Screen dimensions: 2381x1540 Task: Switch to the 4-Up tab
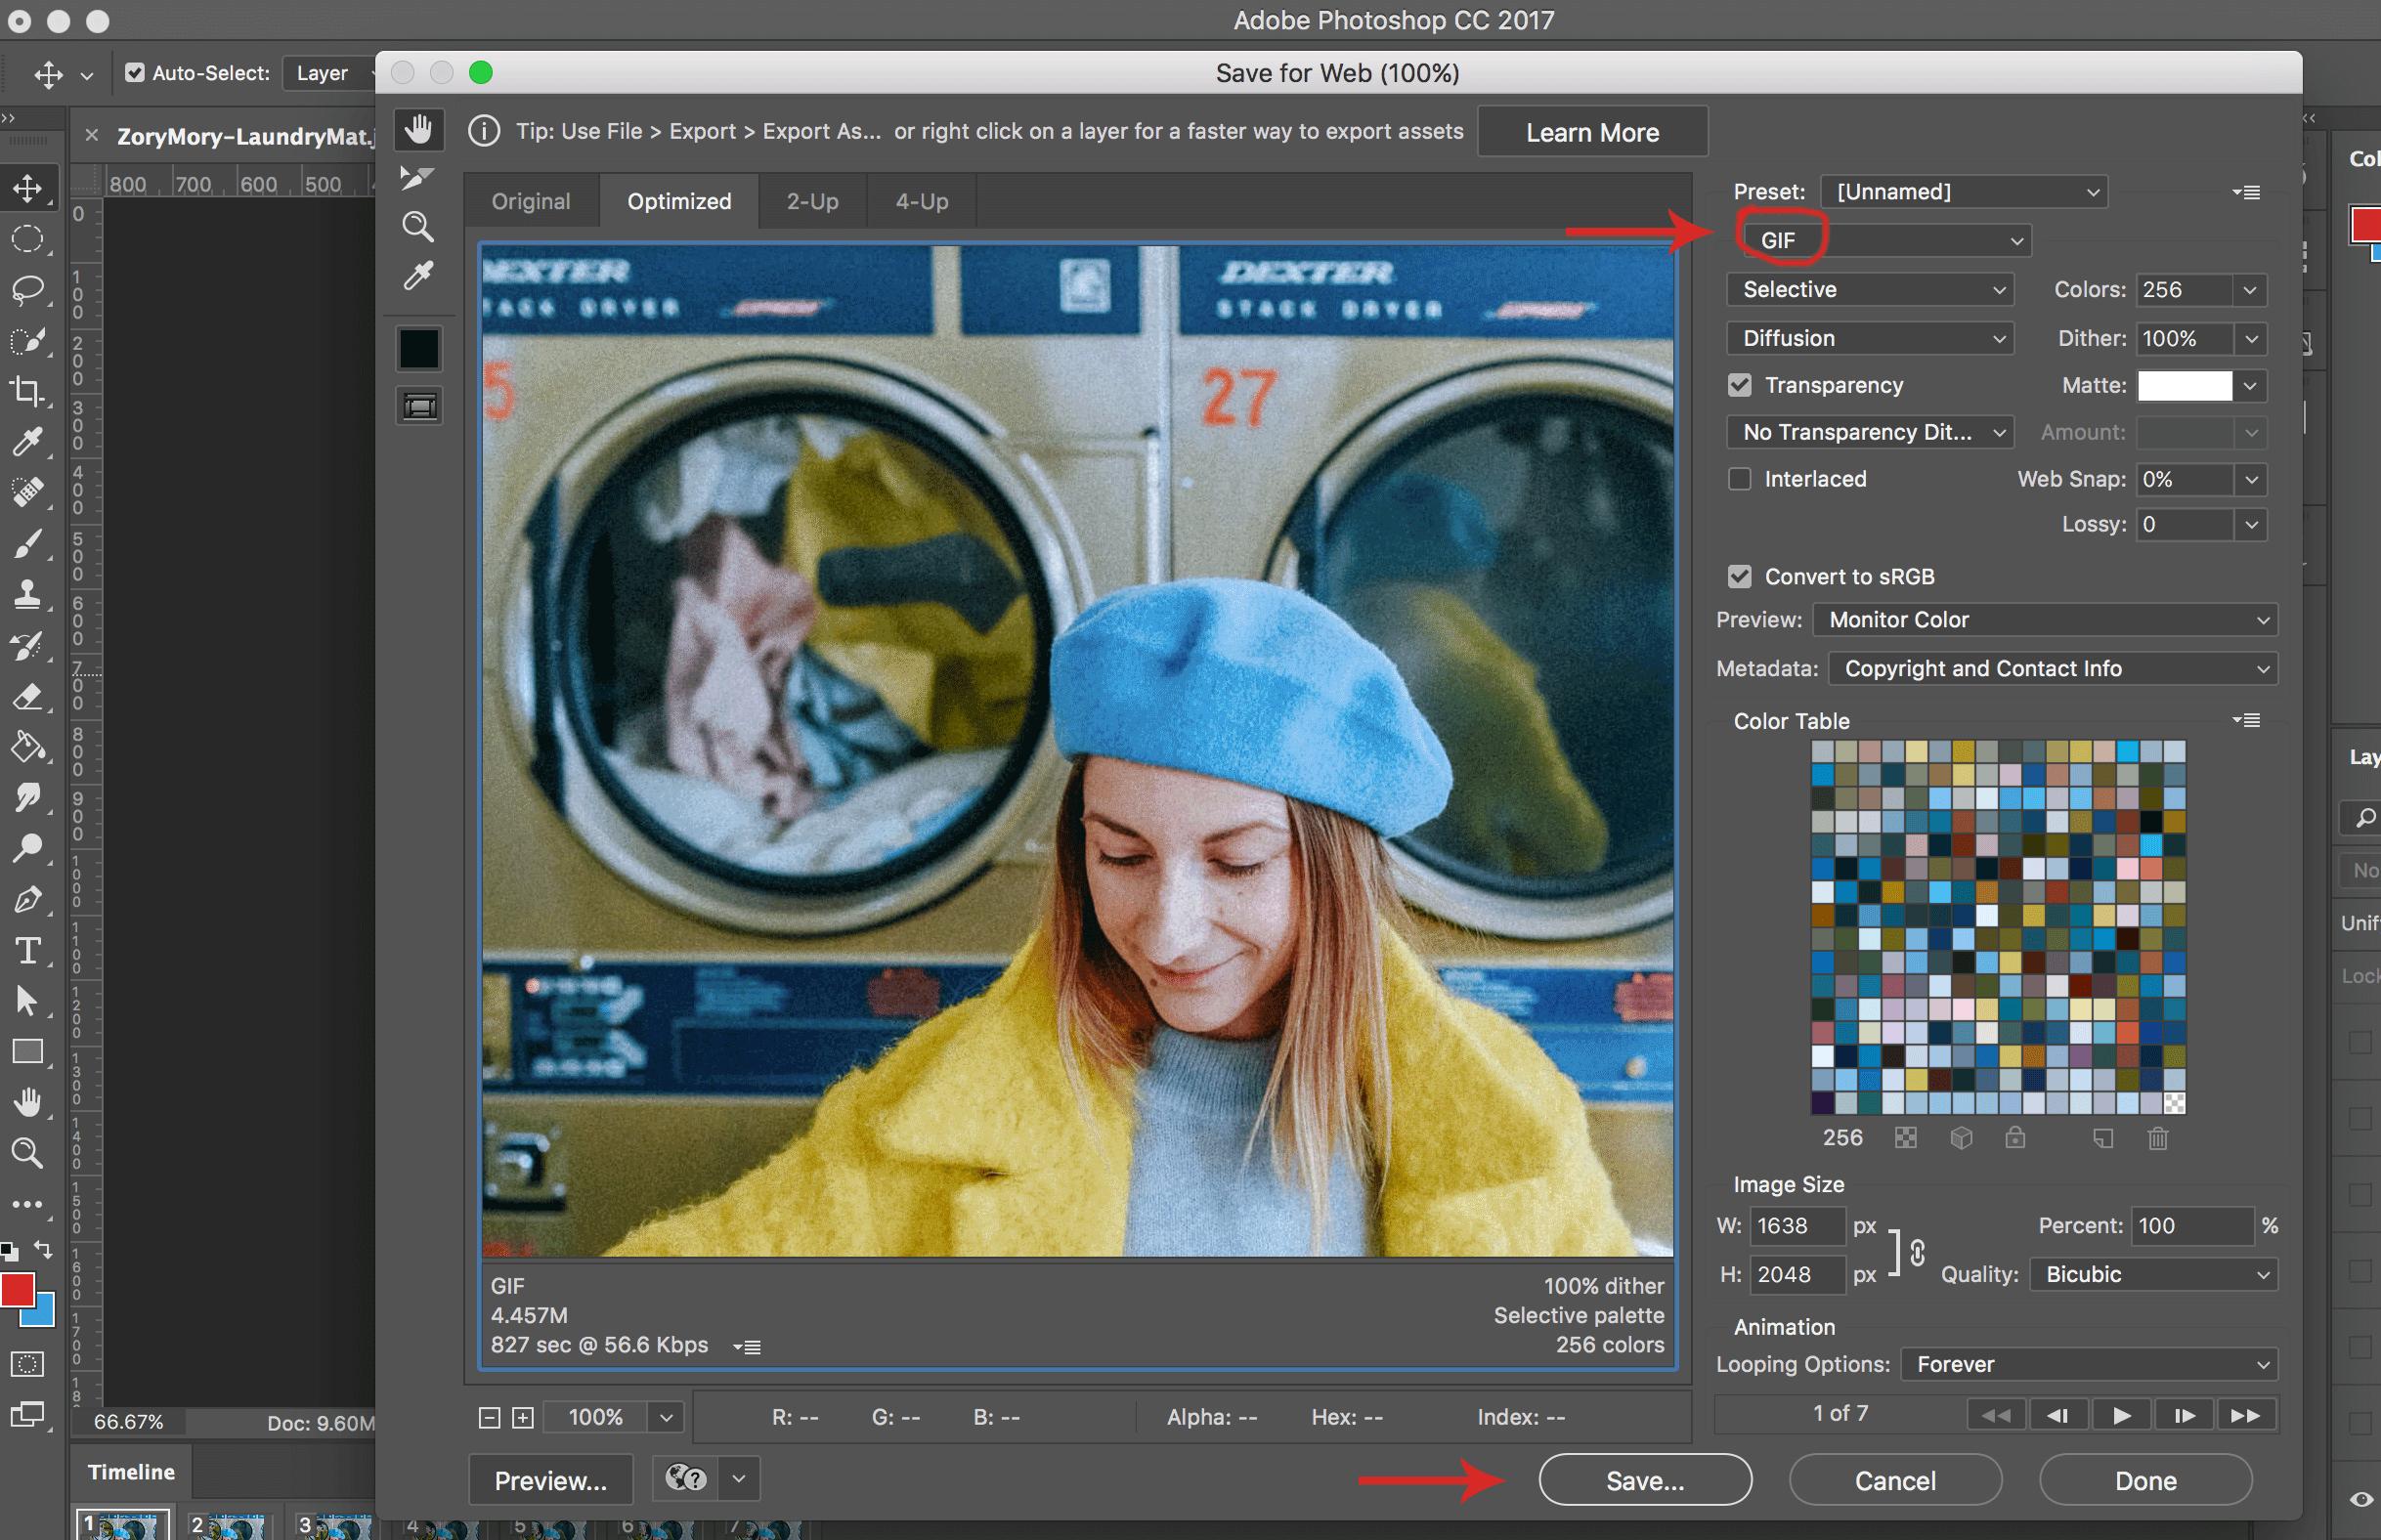coord(921,201)
